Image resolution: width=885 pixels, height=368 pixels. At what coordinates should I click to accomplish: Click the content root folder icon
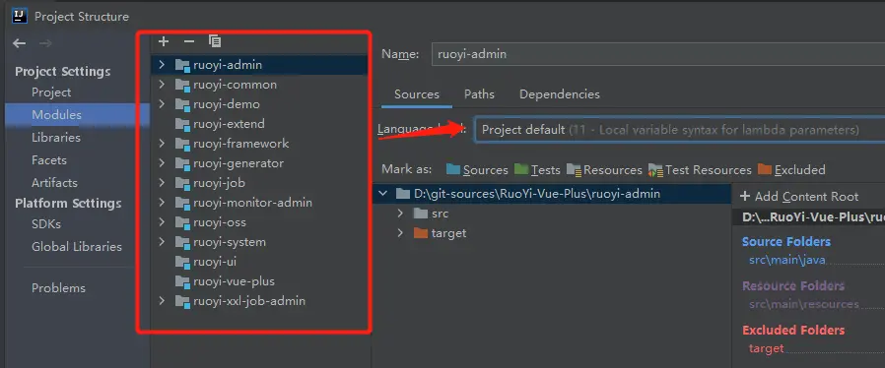coord(403,194)
